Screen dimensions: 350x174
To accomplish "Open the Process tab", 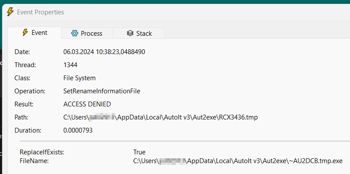I will (87, 34).
